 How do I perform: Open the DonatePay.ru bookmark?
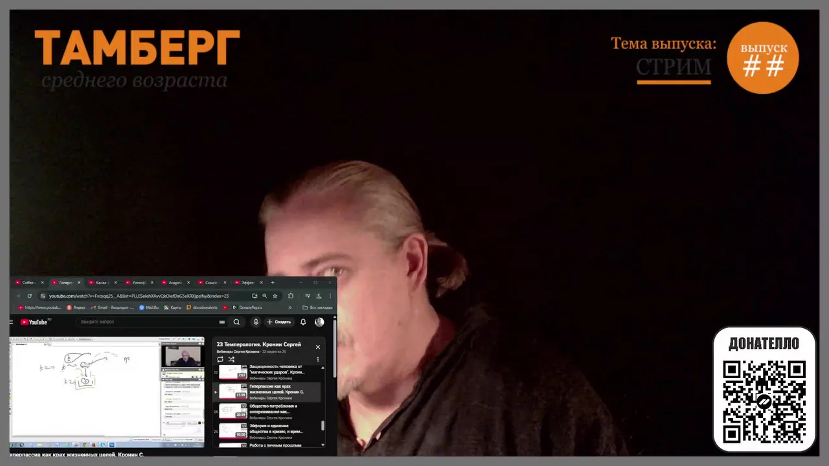[x=247, y=307]
